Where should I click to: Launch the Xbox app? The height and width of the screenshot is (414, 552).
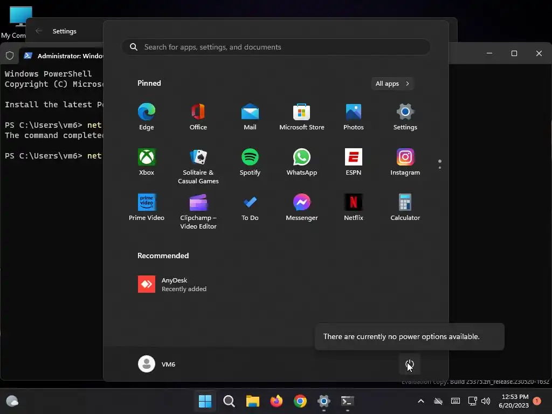(x=147, y=162)
